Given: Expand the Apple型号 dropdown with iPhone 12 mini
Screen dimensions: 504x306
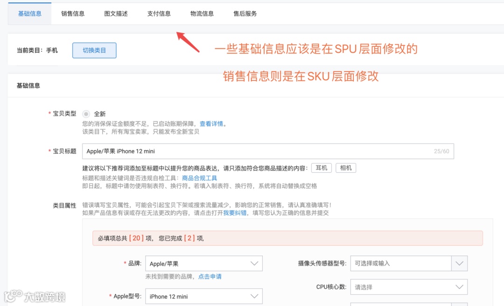Looking at the screenshot, I should (x=204, y=296).
